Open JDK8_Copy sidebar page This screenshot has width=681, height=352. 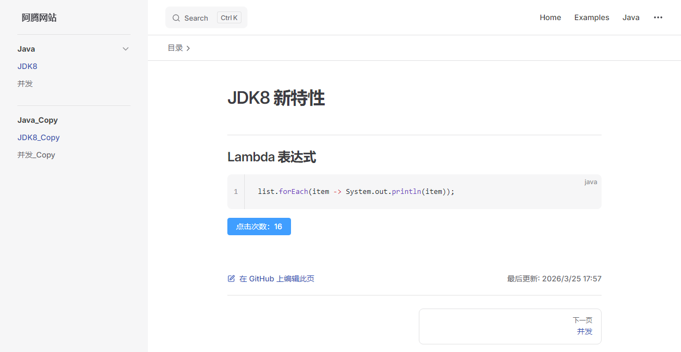coord(39,137)
